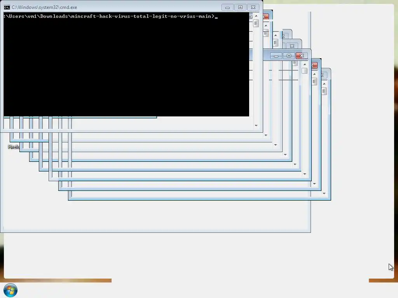Minimize the front cmd.exe window
398x298 pixels.
pyautogui.click(x=227, y=7)
